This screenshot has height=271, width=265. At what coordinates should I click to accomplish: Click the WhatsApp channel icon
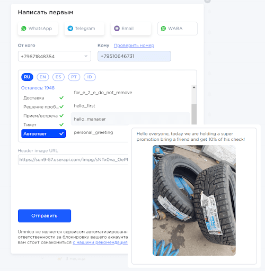coord(24,29)
